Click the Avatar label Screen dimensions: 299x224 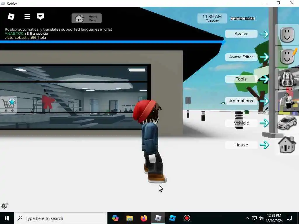(241, 34)
